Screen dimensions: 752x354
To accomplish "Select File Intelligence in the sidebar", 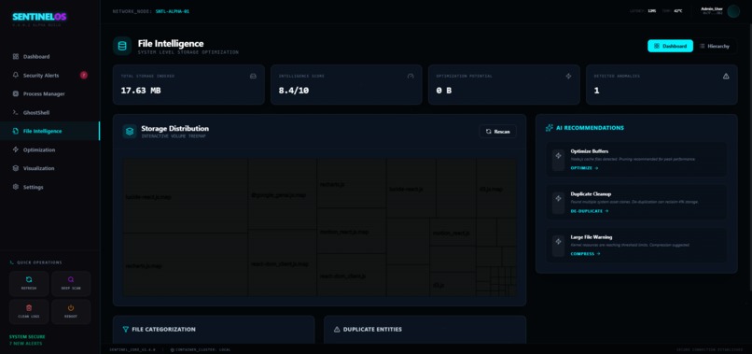I will point(49,131).
